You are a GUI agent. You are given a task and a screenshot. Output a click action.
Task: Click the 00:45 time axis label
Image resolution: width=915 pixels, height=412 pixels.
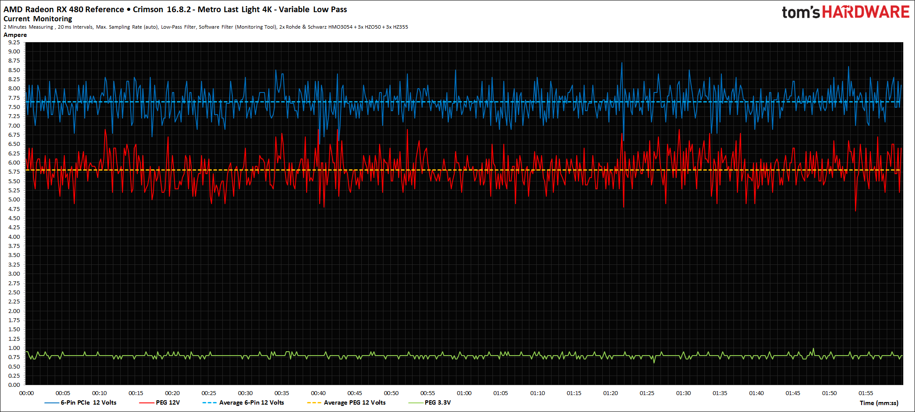355,393
